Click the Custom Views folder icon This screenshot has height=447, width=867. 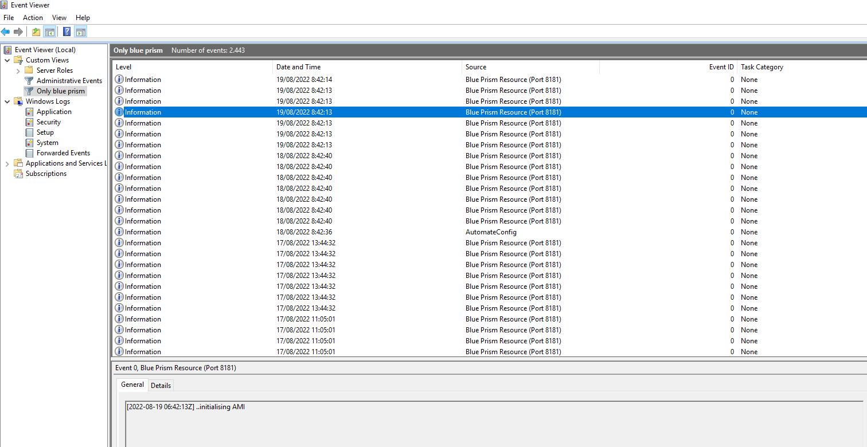pyautogui.click(x=18, y=60)
